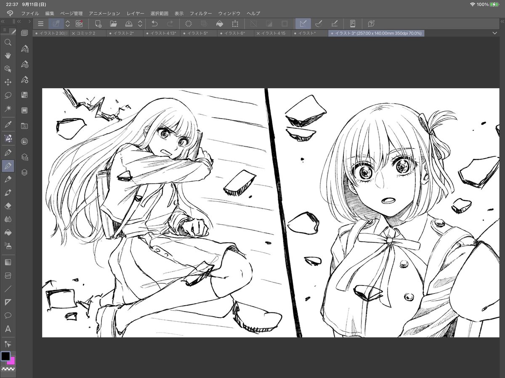Screen dimensions: 505x378
Task: Select the Brush tool below highlighted tool
Action: pyautogui.click(x=8, y=179)
